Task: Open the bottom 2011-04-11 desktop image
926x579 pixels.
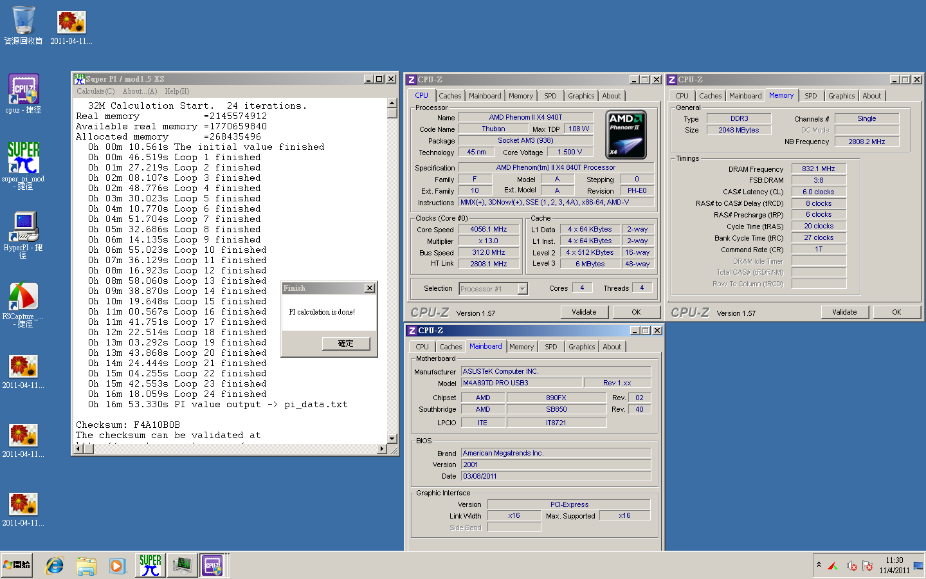Action: coord(24,510)
